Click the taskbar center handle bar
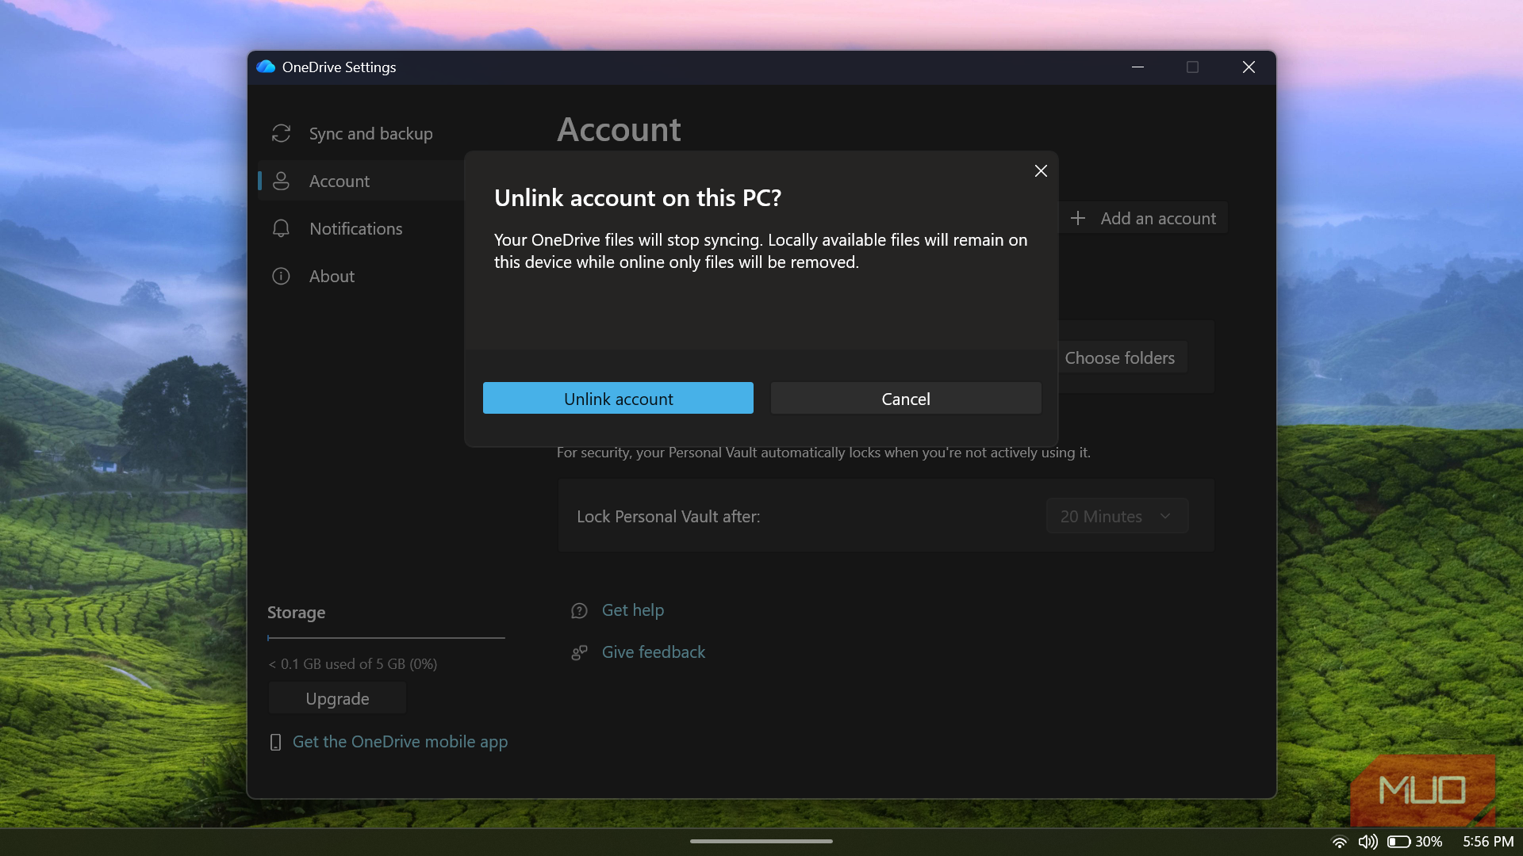Screen dimensions: 1523x856 click(761, 841)
